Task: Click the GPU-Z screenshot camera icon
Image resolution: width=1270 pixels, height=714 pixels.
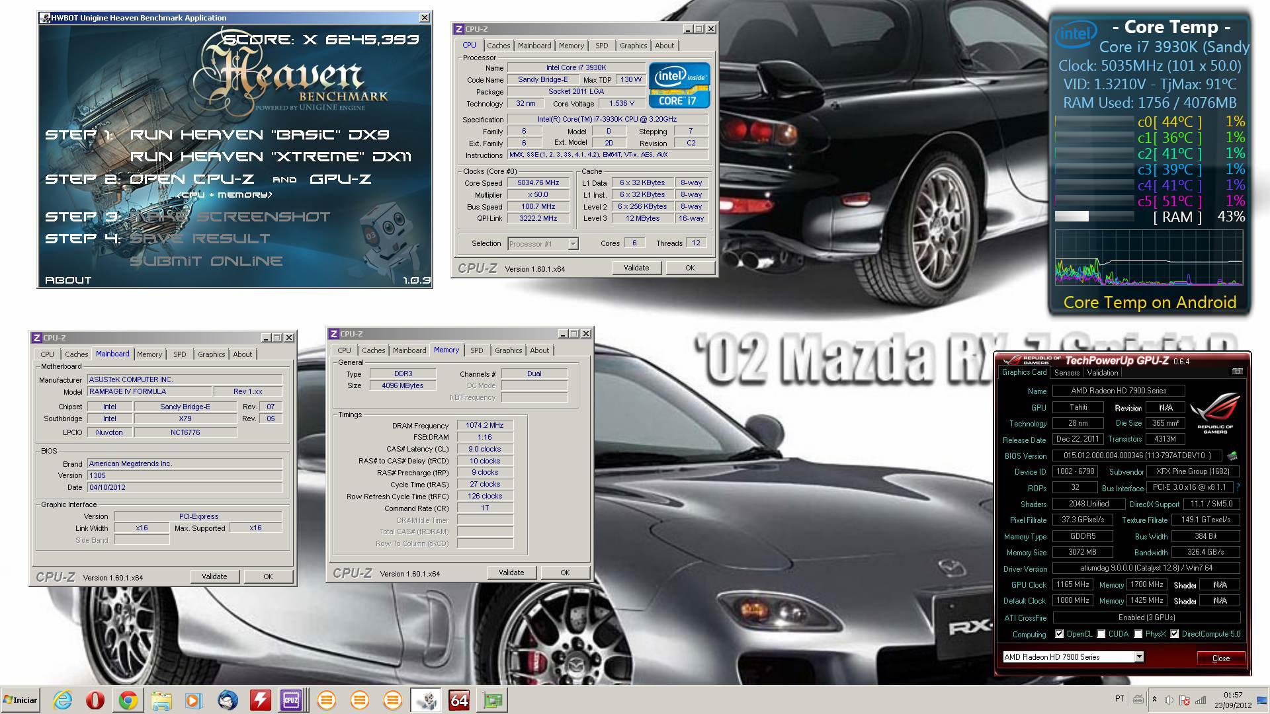Action: pyautogui.click(x=1237, y=372)
